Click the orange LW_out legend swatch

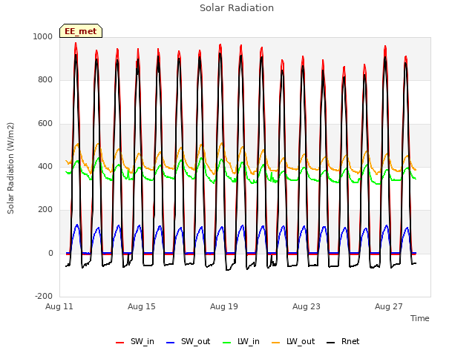pyautogui.click(x=276, y=343)
